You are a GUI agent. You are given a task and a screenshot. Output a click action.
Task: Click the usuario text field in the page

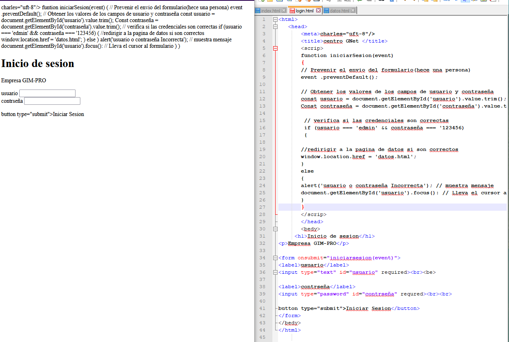[47, 93]
